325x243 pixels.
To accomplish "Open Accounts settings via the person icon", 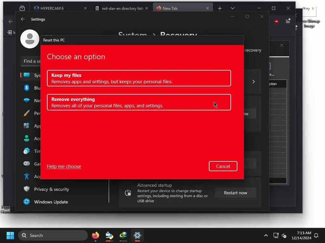I will click(27, 138).
